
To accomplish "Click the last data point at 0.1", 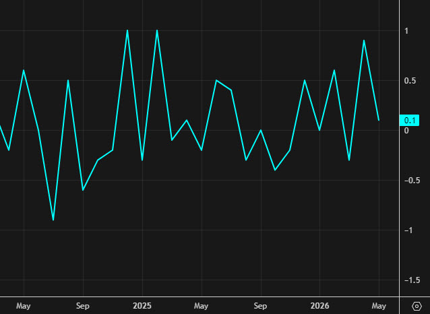I will (379, 120).
